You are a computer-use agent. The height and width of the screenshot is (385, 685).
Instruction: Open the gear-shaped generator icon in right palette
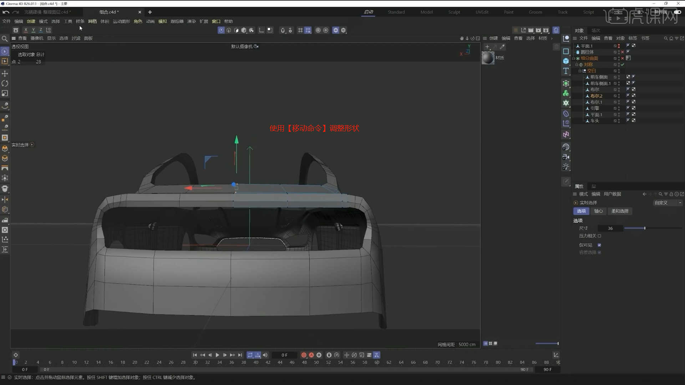click(x=566, y=103)
